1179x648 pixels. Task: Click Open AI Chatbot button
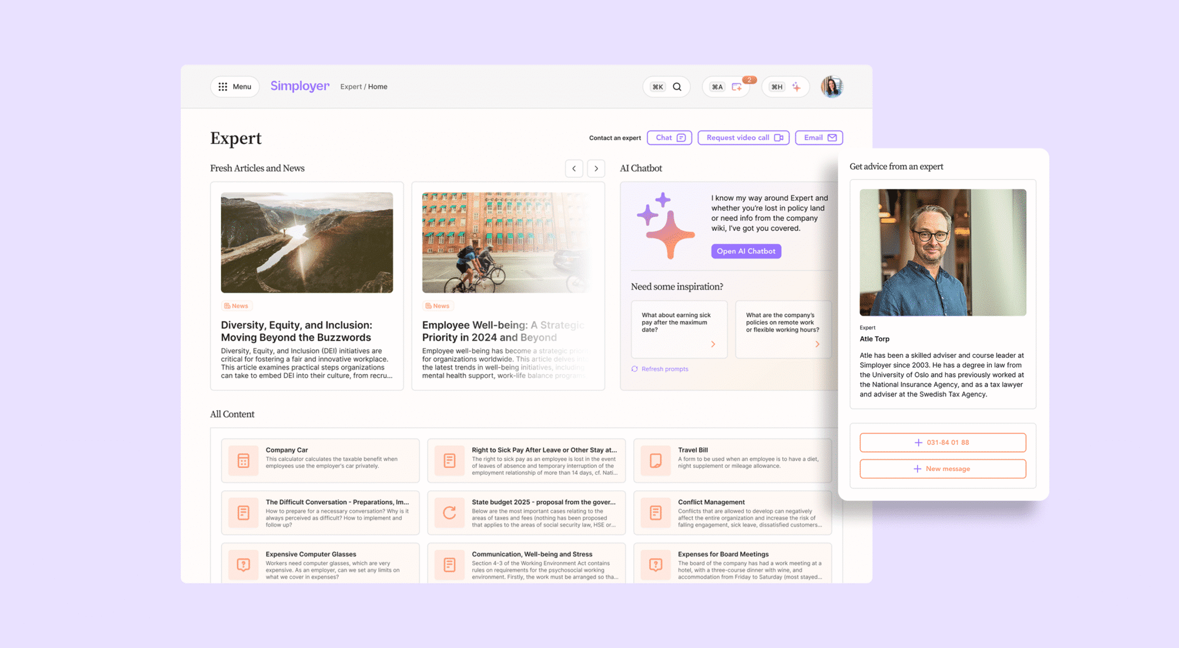[746, 251]
